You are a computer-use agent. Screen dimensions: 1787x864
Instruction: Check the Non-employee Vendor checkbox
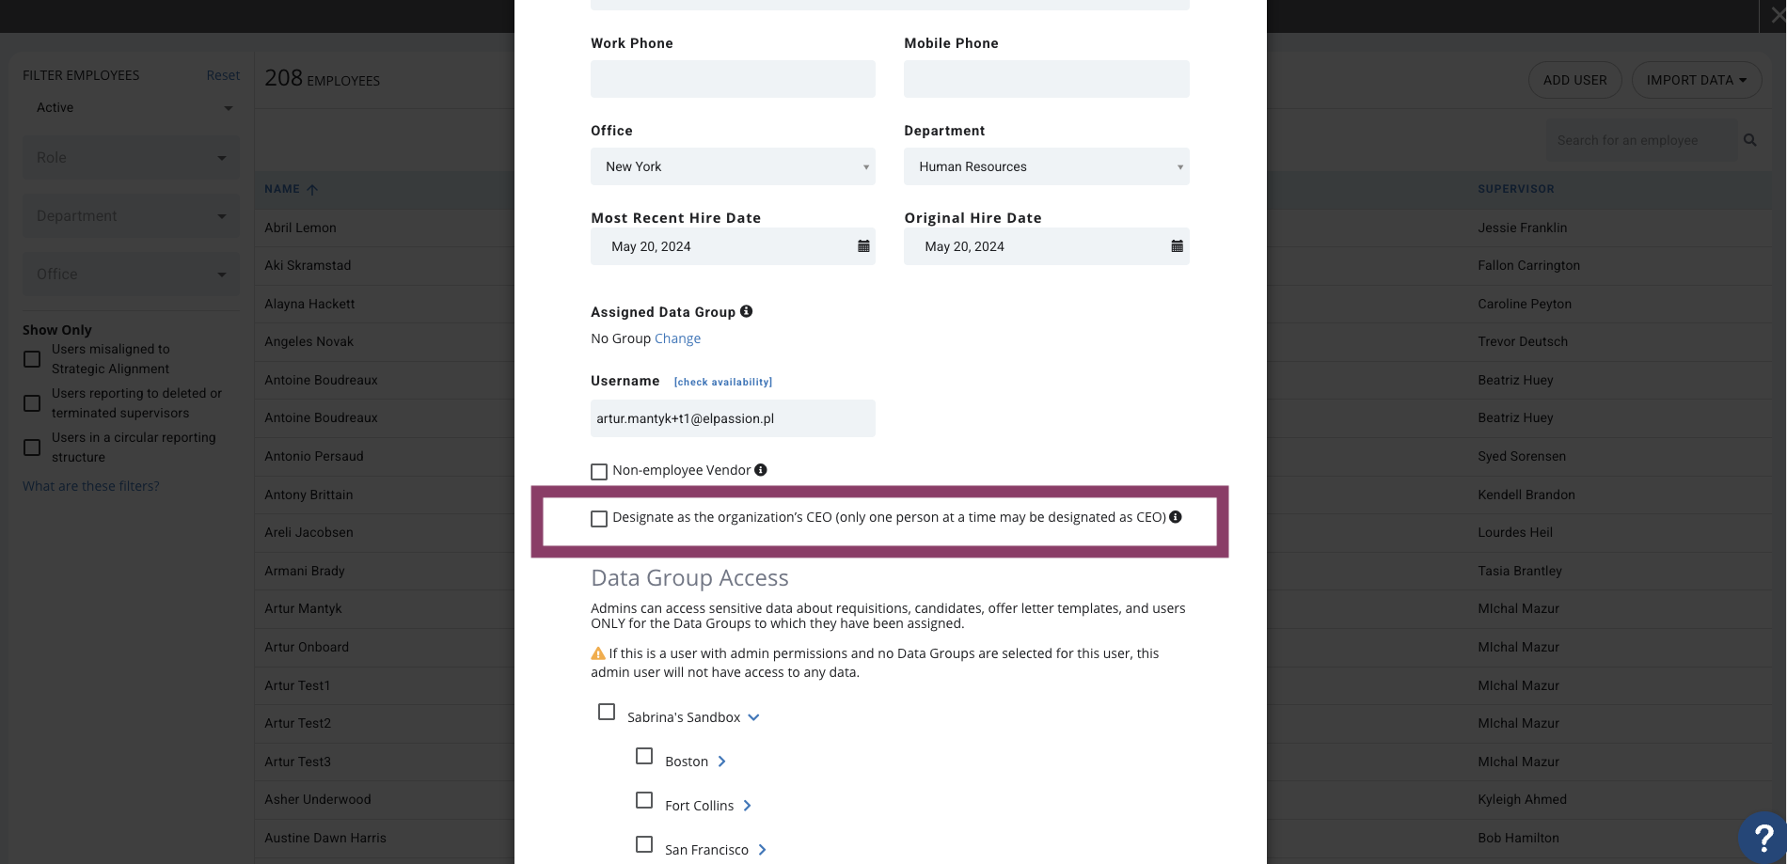599,471
